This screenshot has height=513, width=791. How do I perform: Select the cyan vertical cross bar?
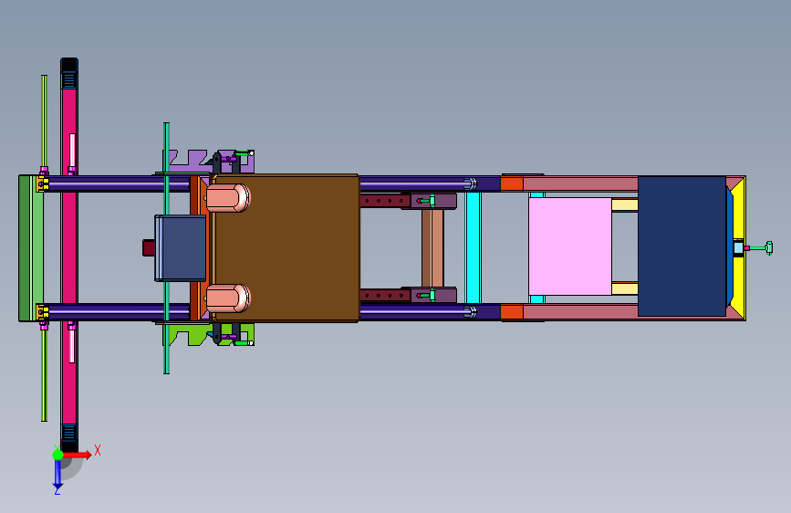473,247
